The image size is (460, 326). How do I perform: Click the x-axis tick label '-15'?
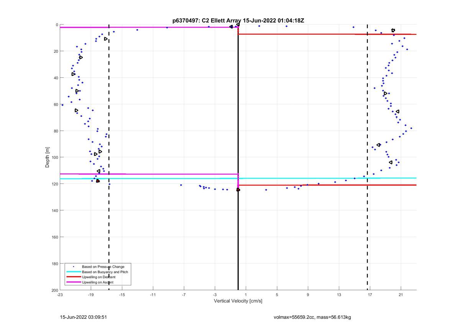(122, 295)
